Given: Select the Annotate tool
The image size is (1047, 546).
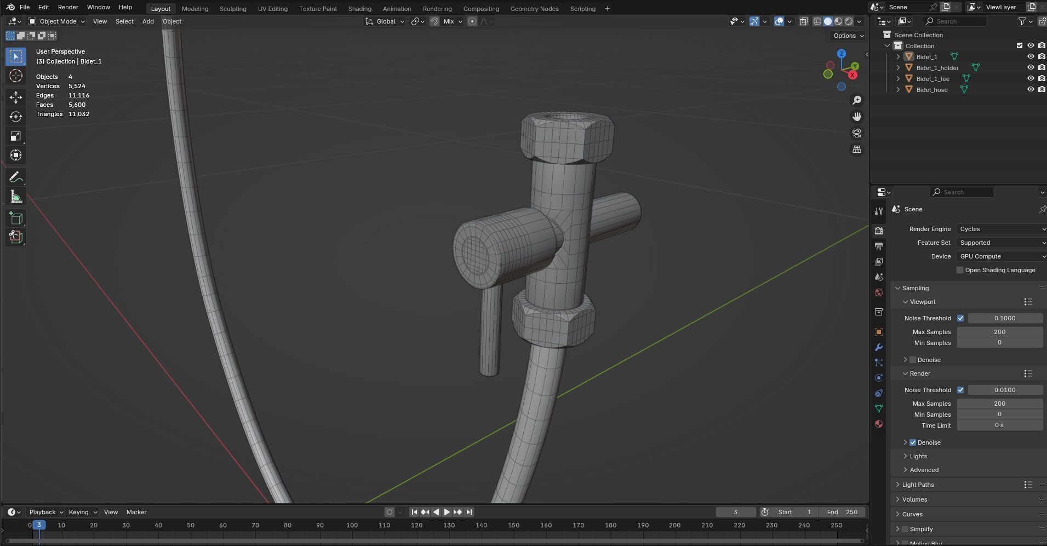Looking at the screenshot, I should 16,177.
